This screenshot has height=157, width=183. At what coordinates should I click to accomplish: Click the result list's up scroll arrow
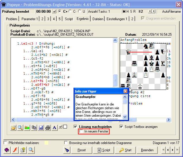pos(115,40)
